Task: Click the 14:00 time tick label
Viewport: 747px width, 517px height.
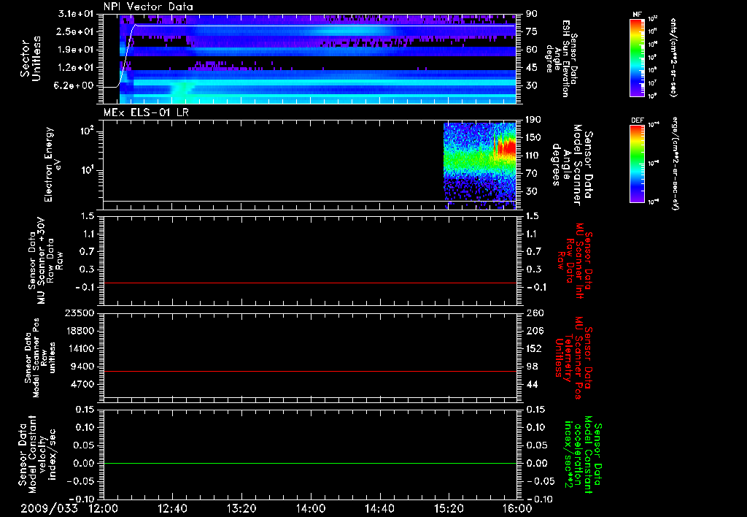Action: point(311,508)
